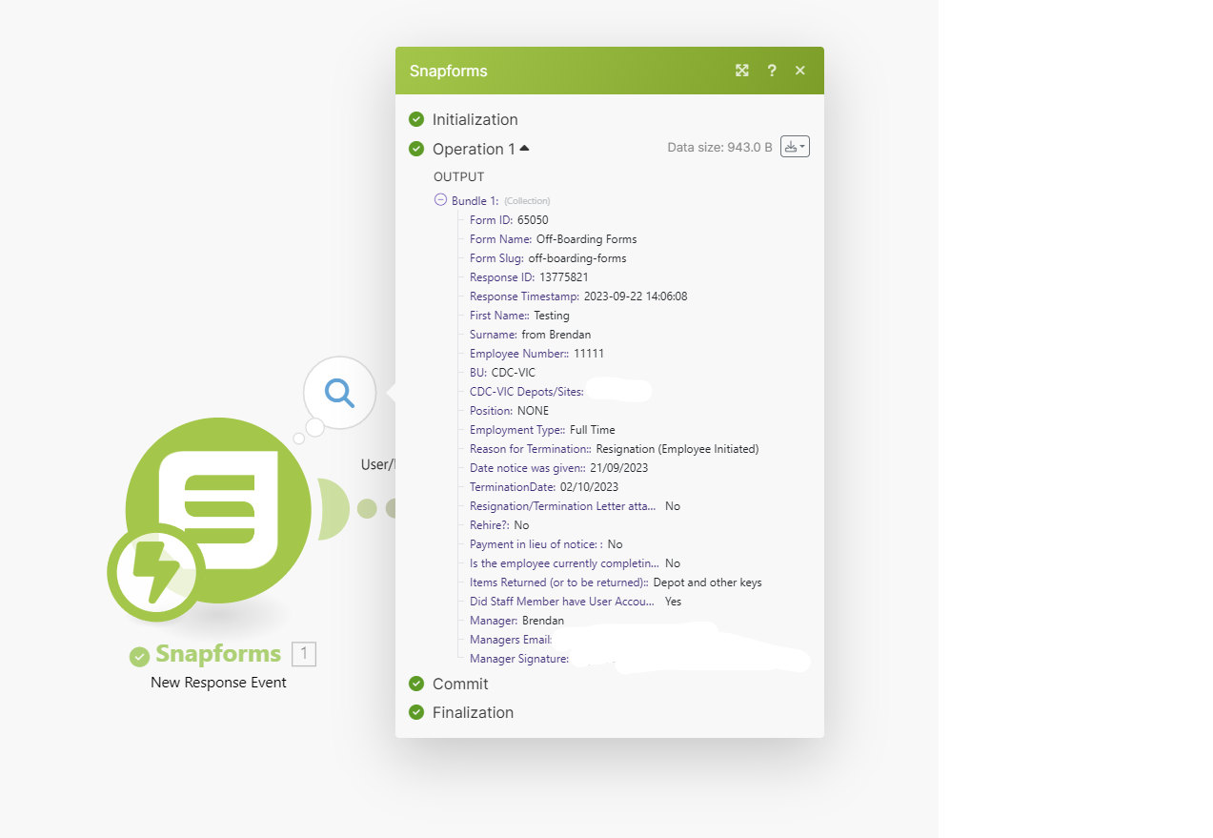
Task: Select the Snapforms module circle
Action: coord(218,510)
